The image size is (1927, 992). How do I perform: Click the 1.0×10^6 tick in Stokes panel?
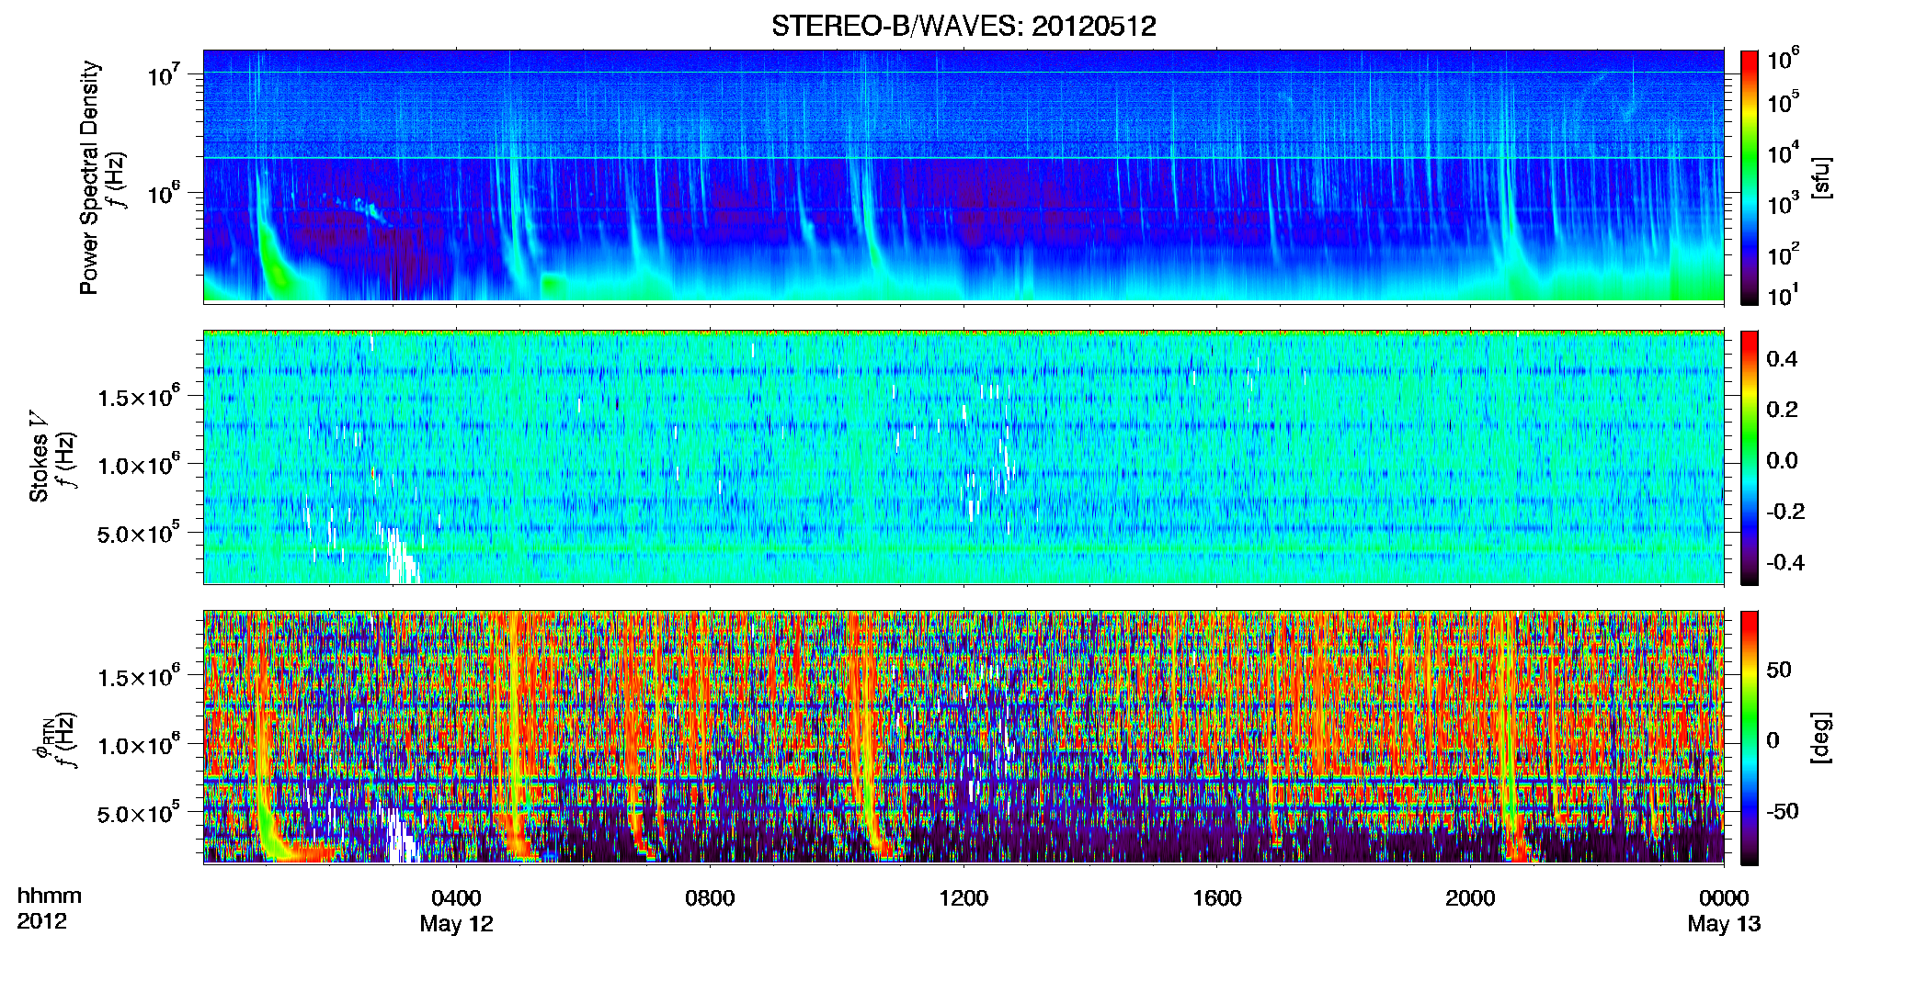139,465
